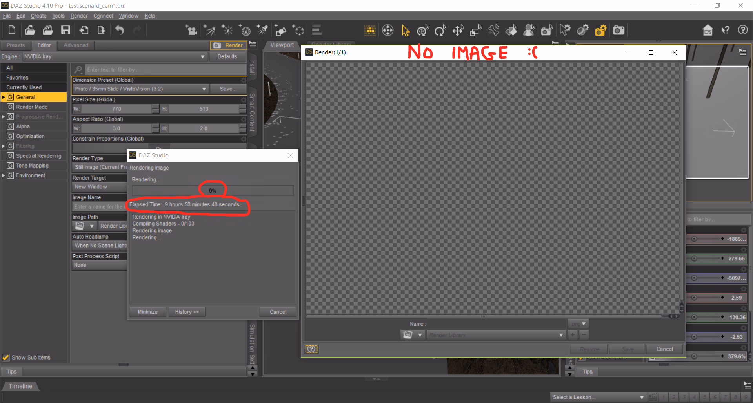Select the Translate (move) tool
The image size is (753, 403).
point(458,30)
